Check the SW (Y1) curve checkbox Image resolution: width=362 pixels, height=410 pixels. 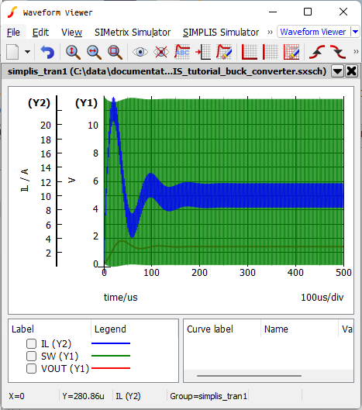31,356
